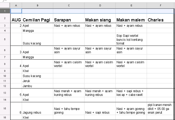Select row 2 header

(5, 18)
